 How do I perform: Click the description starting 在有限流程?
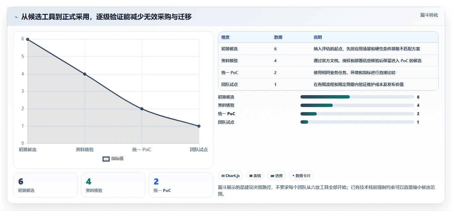click(x=359, y=85)
